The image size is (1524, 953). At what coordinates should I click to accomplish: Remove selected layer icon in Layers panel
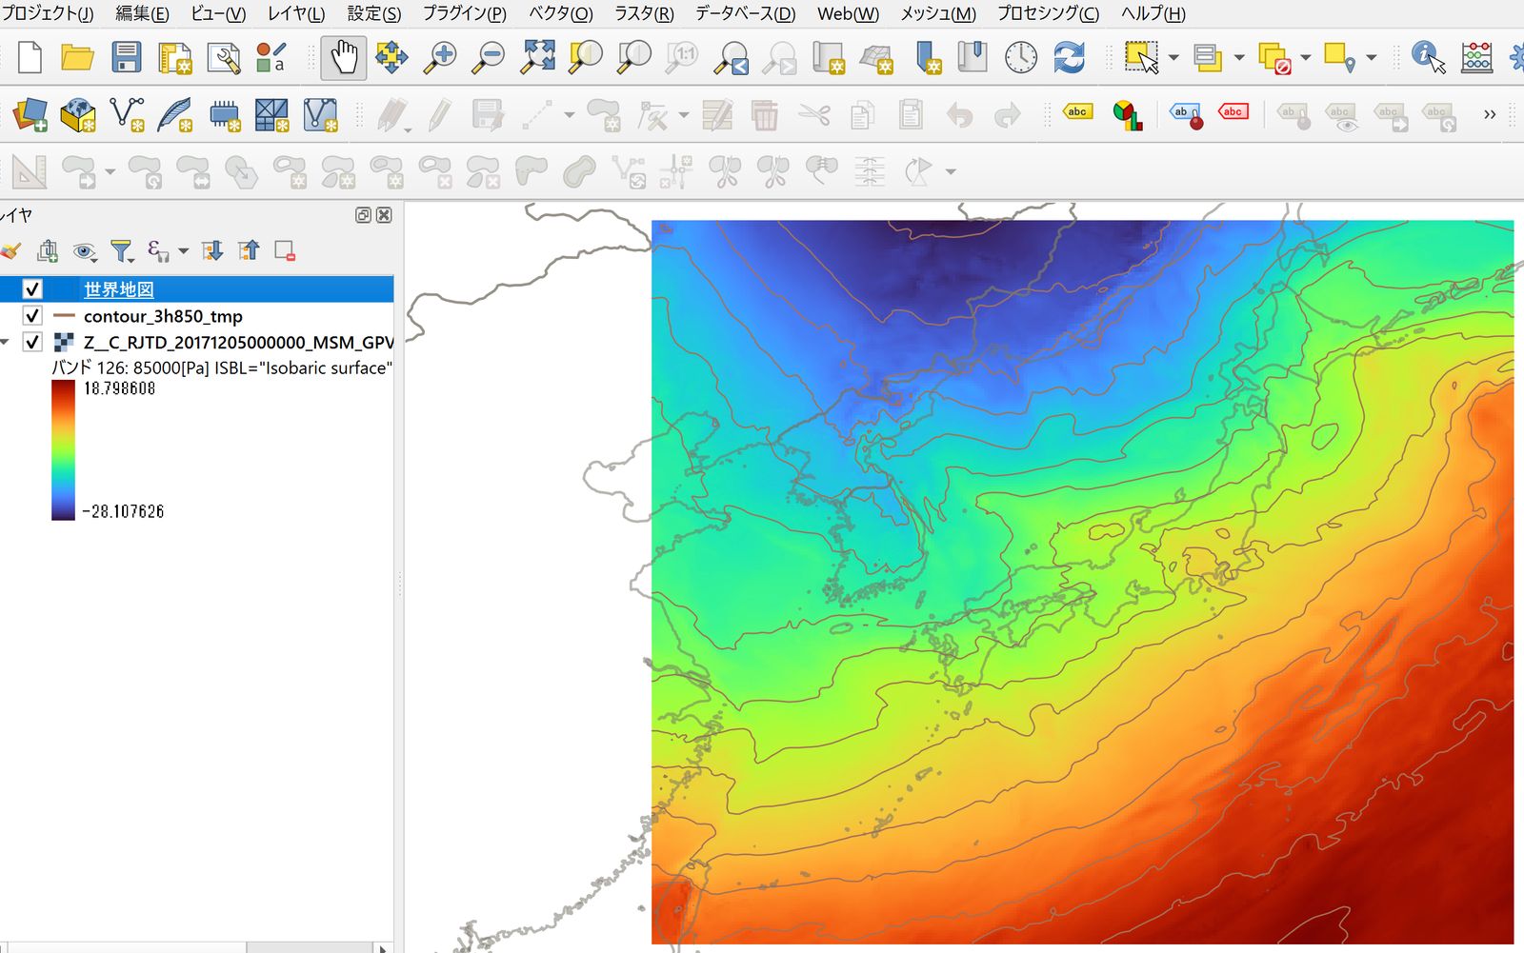284,250
